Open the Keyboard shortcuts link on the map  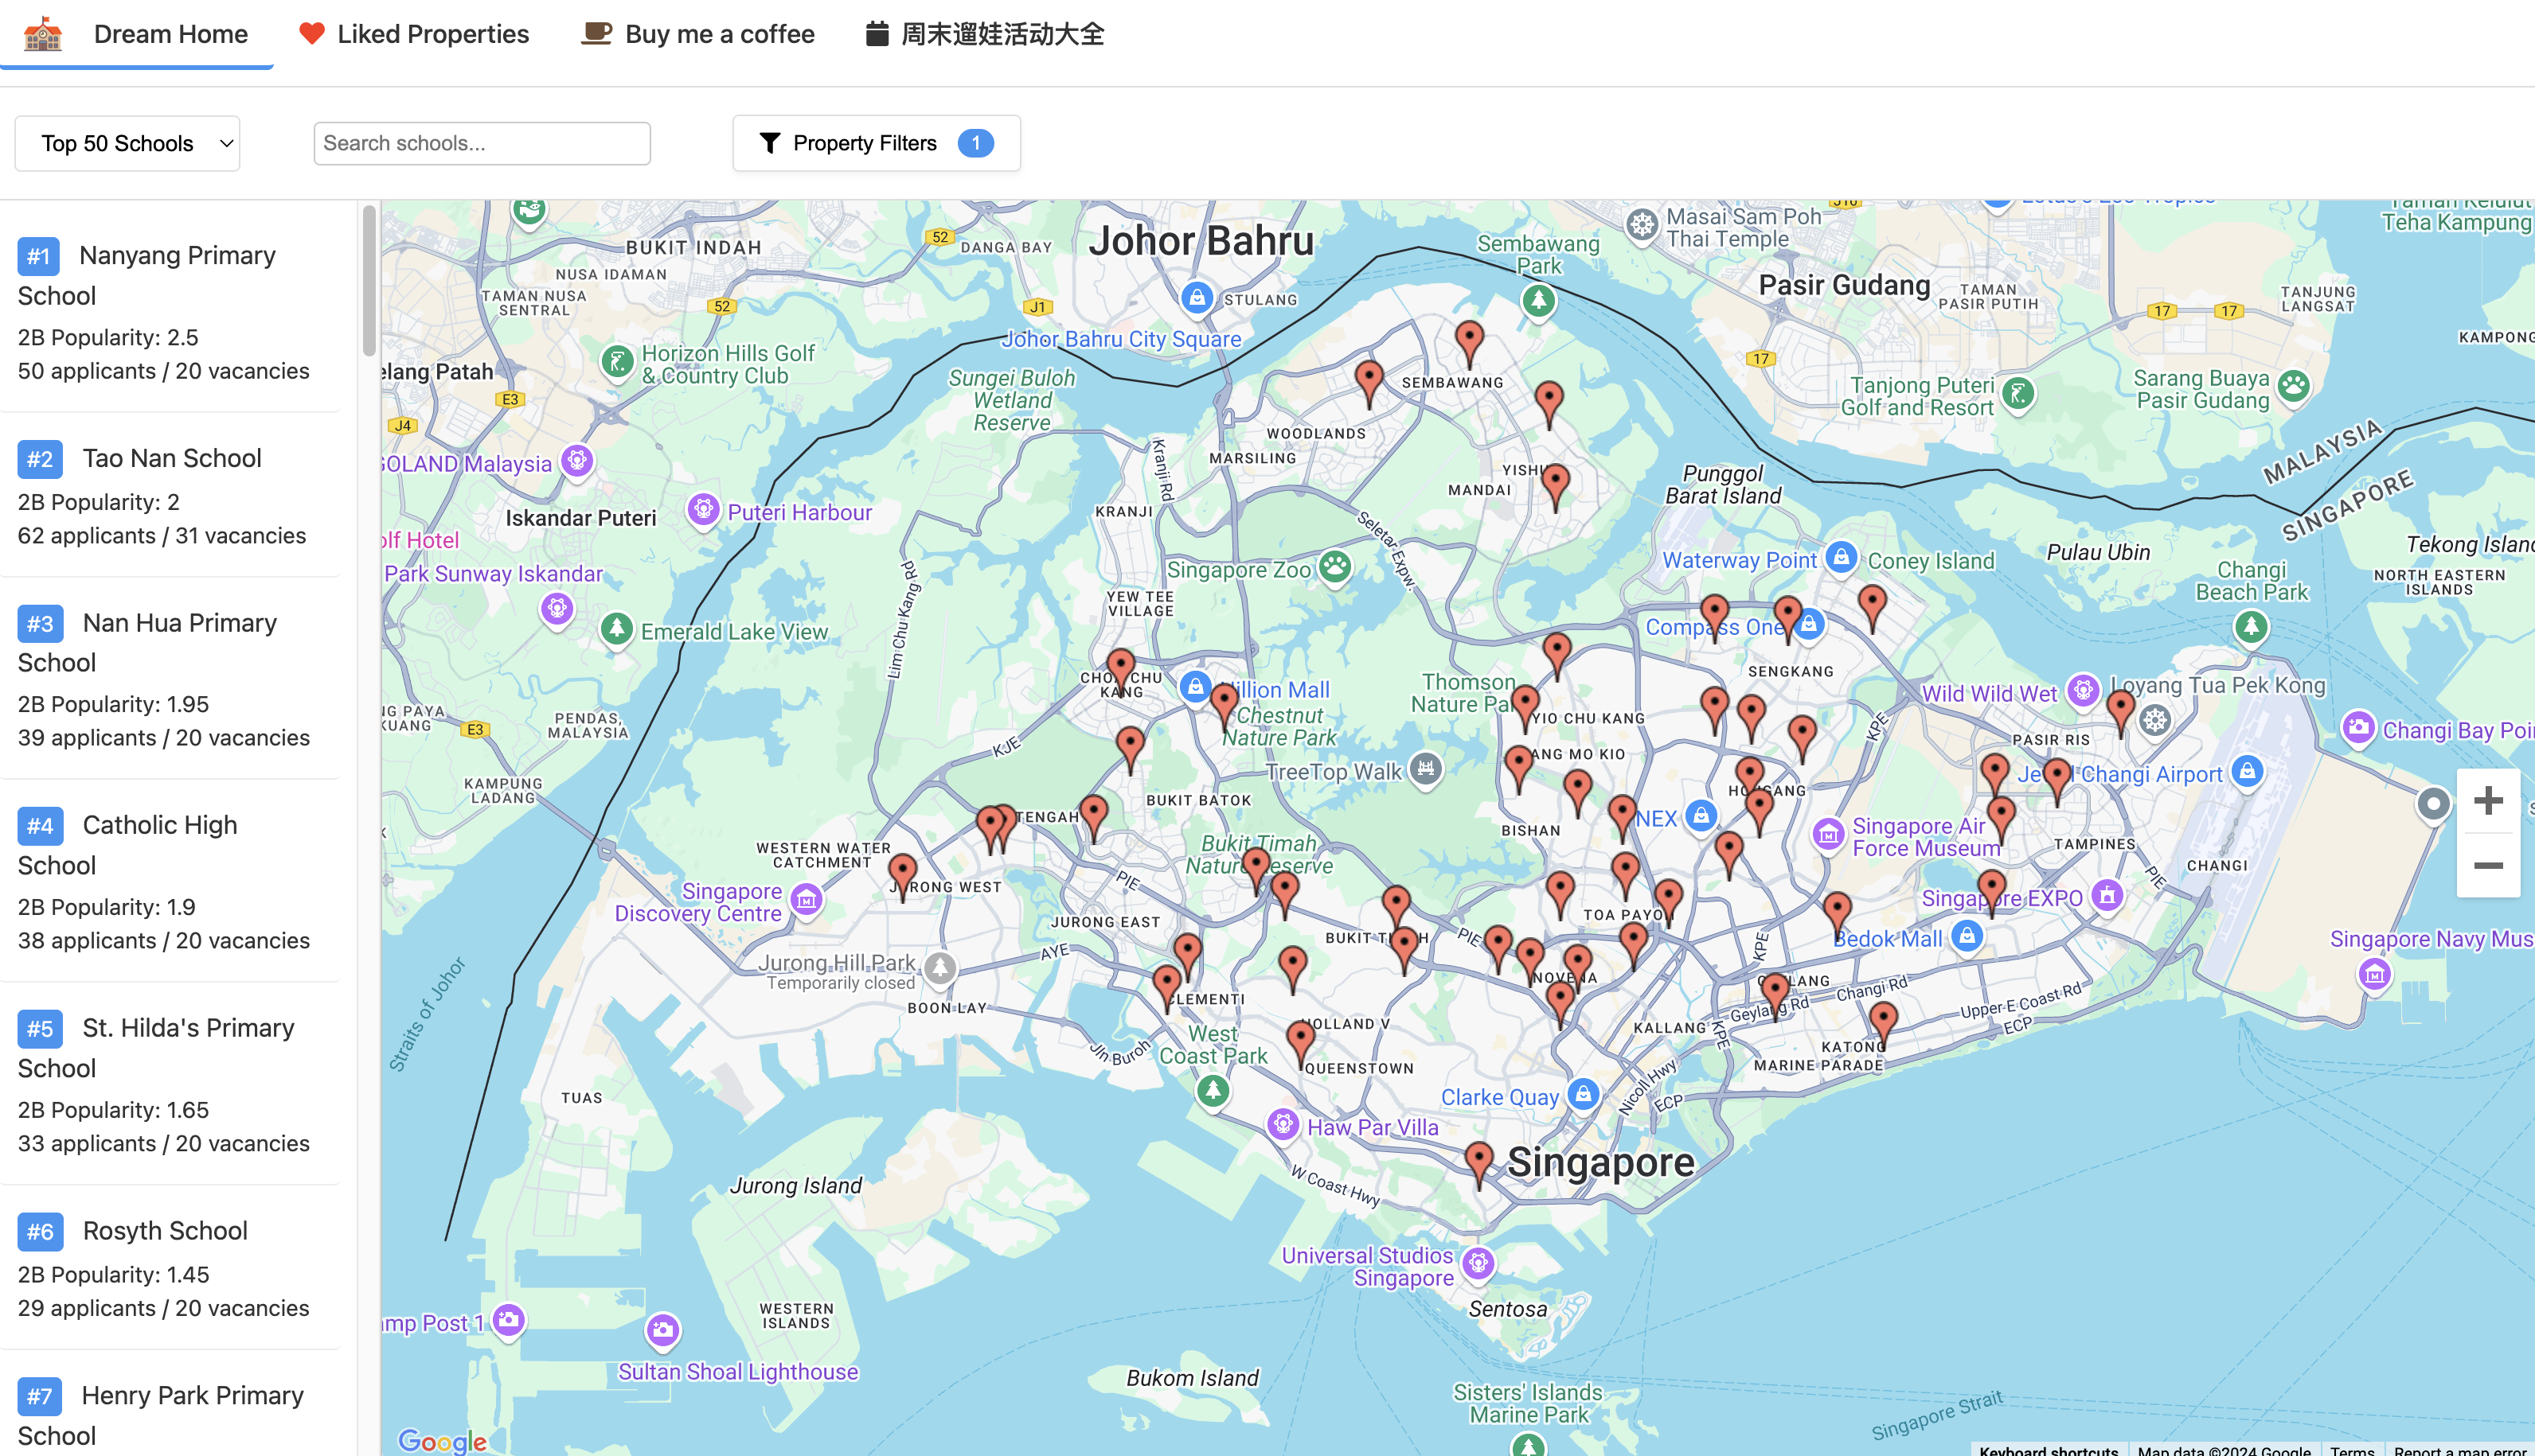[x=2048, y=1449]
